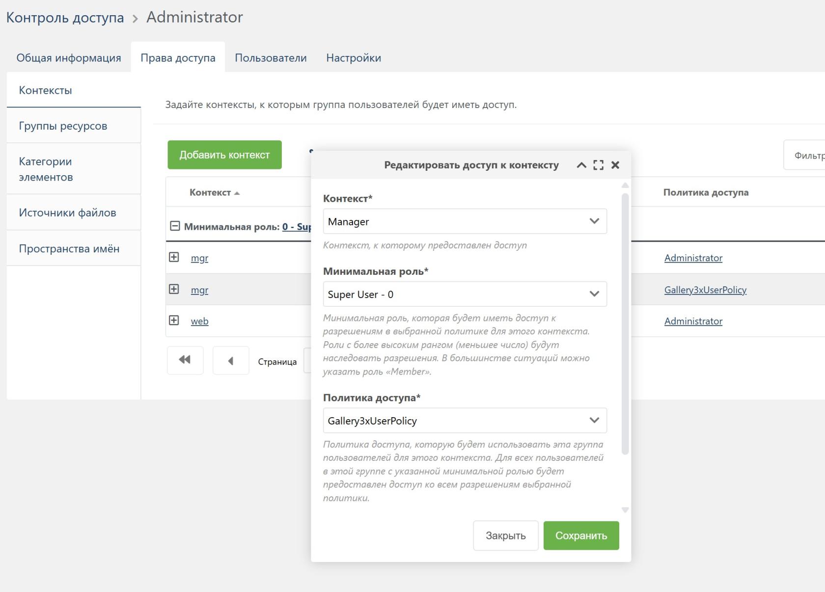Expand the web context row
Viewport: 825px width, 592px height.
click(x=174, y=321)
